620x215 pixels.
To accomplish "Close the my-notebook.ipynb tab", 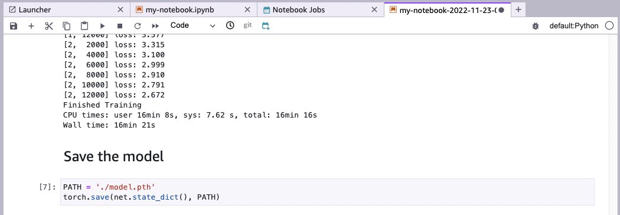I will pos(247,10).
